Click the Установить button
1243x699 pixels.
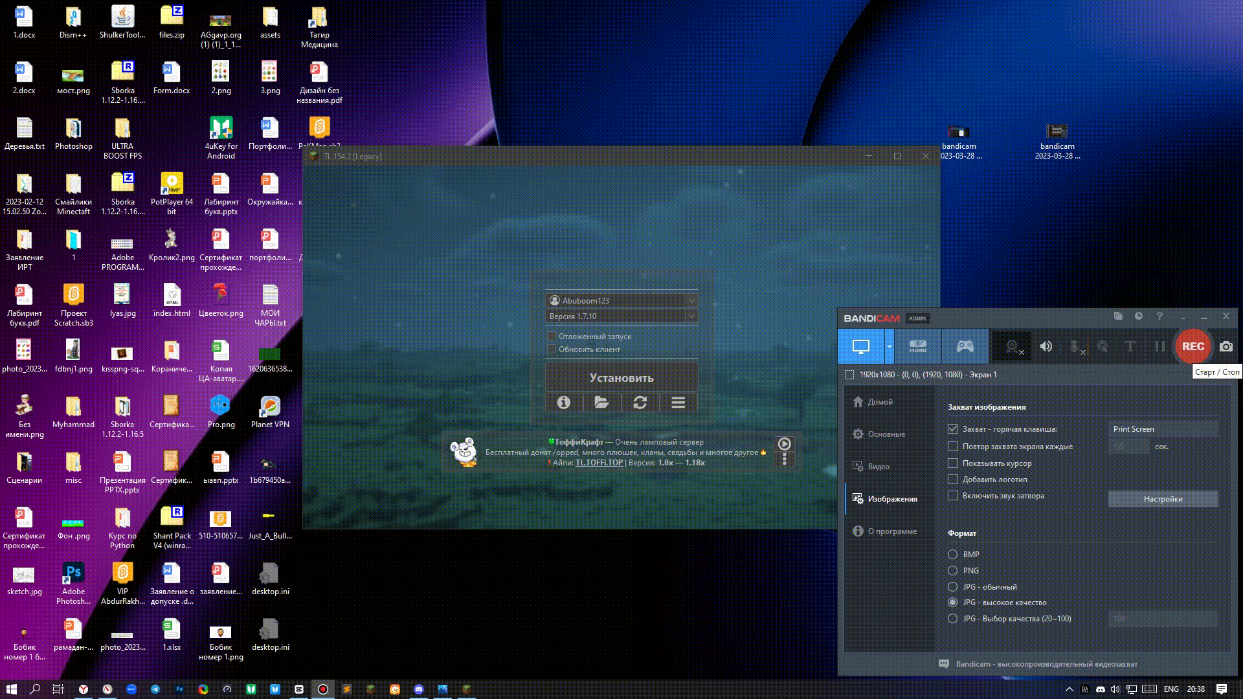[x=621, y=377]
